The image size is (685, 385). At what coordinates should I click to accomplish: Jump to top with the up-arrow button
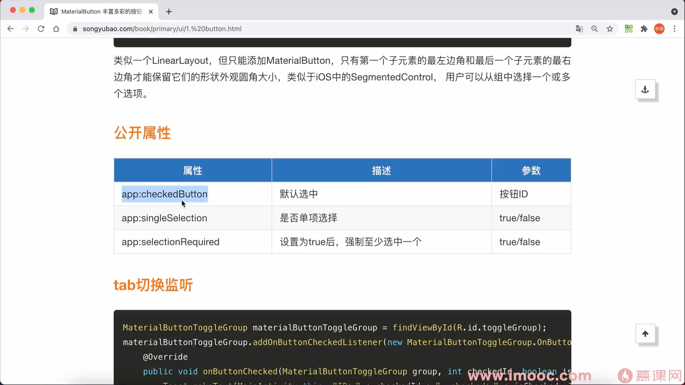[645, 334]
